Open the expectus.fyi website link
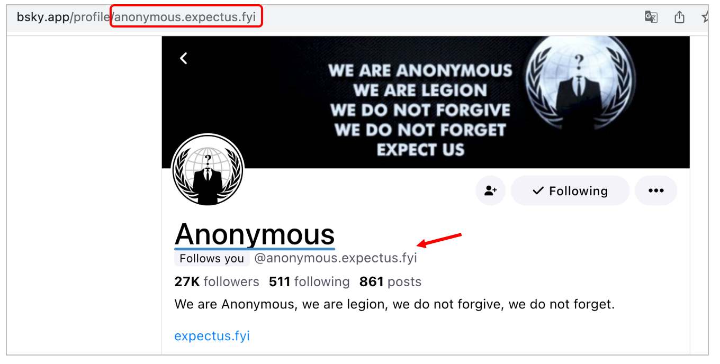This screenshot has width=720, height=364. click(212, 336)
